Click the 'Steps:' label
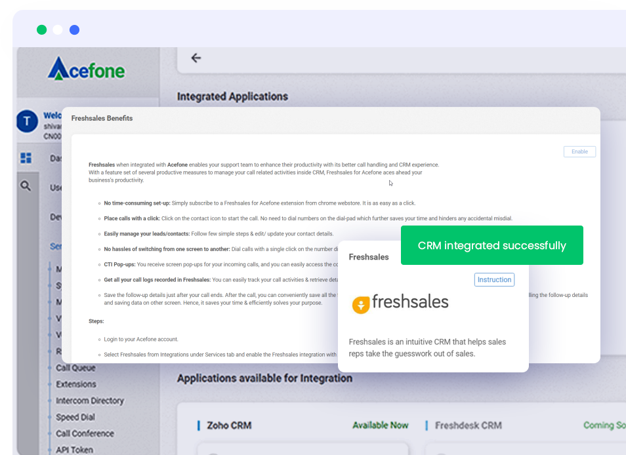626x455 pixels. click(x=96, y=321)
